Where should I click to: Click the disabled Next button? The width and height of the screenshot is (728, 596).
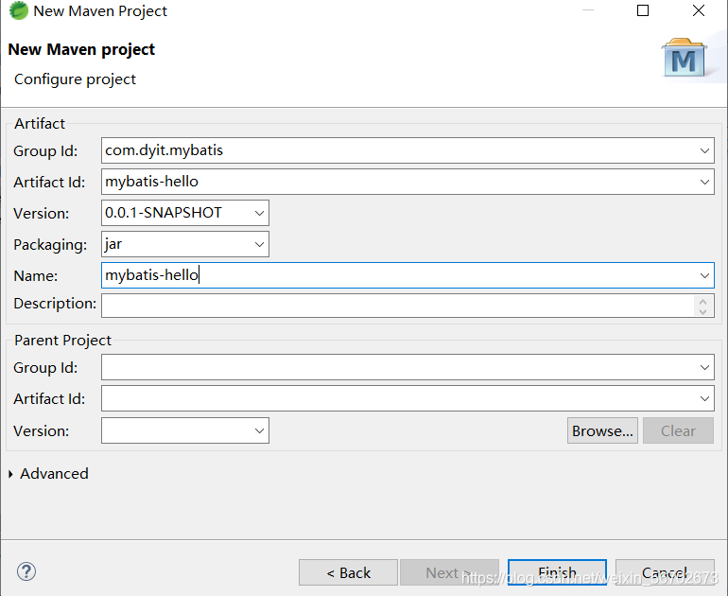pyautogui.click(x=449, y=572)
